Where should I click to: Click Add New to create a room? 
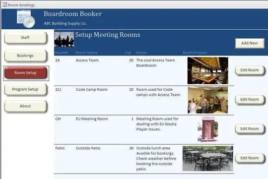250,43
